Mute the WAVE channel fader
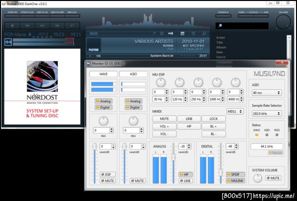The image size is (297, 201). pos(107,181)
